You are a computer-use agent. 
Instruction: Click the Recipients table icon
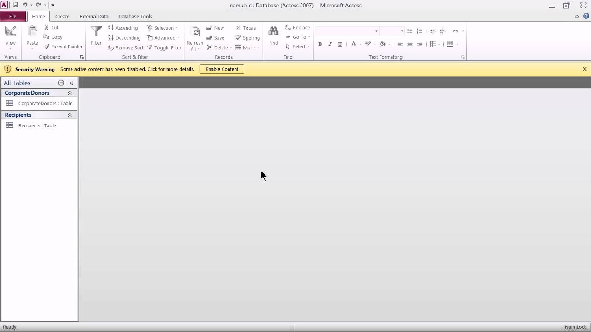coord(10,125)
